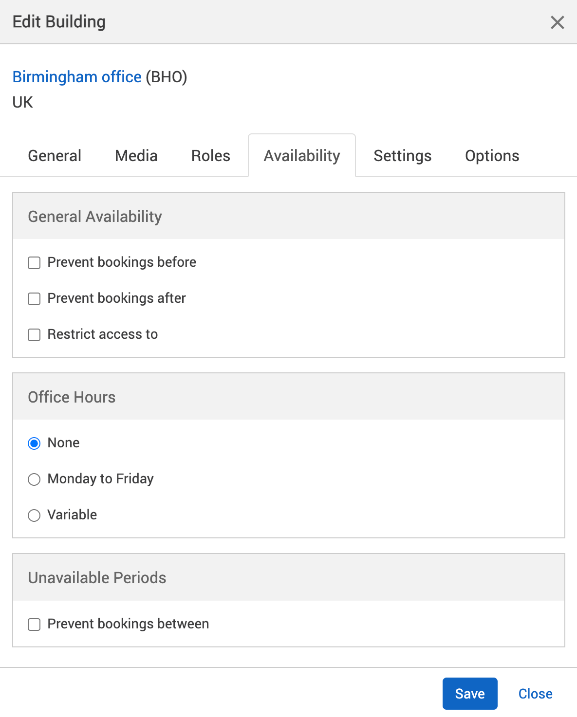Choose Variable office hours
Viewport: 577px width, 717px height.
(34, 515)
